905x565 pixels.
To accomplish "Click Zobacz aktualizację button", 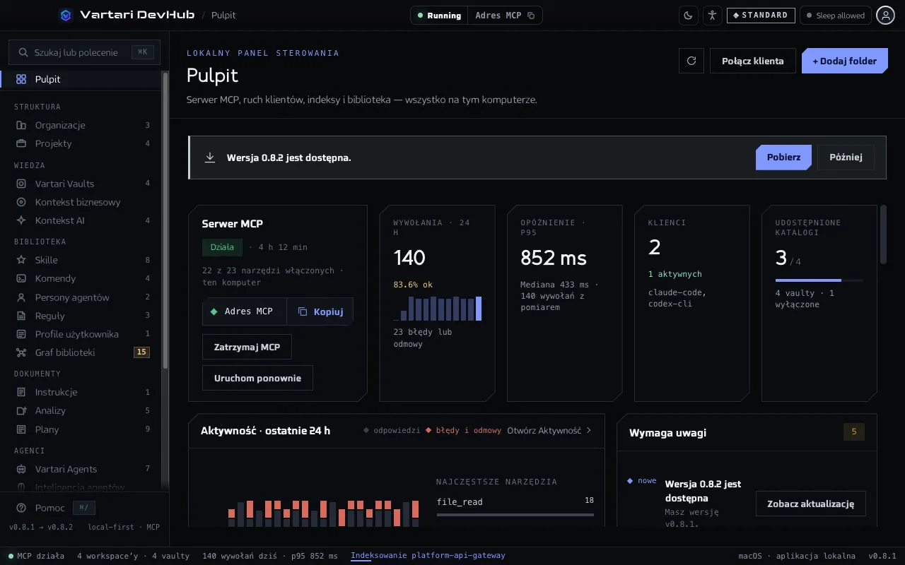I will pyautogui.click(x=811, y=504).
